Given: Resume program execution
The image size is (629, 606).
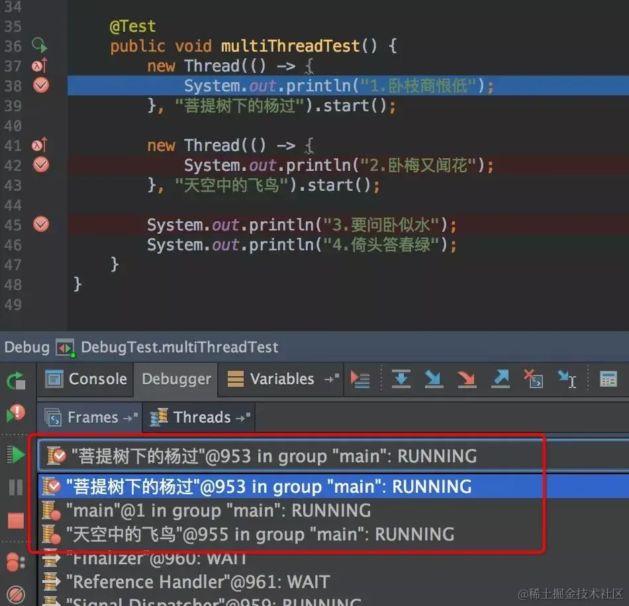Looking at the screenshot, I should coord(16,454).
